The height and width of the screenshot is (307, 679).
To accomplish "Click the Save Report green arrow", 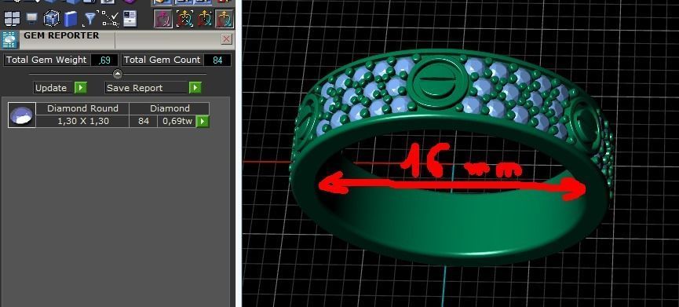I will coord(195,88).
